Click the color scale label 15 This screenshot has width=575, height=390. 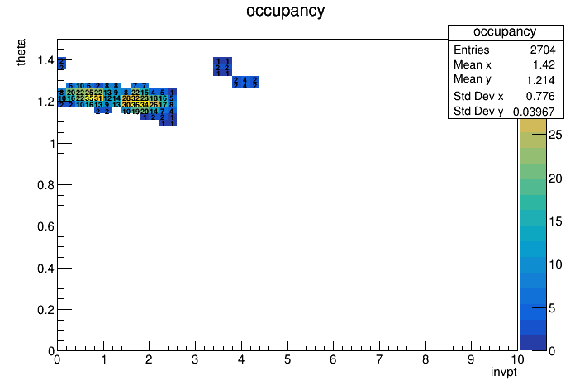pyautogui.click(x=555, y=221)
